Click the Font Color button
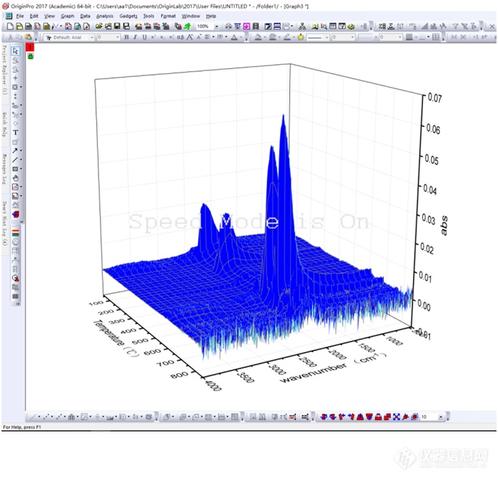 click(x=234, y=38)
